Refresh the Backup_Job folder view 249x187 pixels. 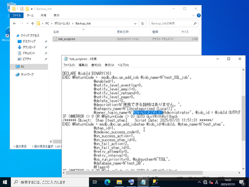pos(142,24)
